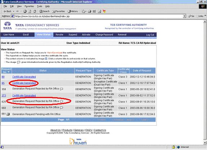This screenshot has width=207, height=150.
Task: Sort by Certificate Type column header
Action: pos(105,71)
